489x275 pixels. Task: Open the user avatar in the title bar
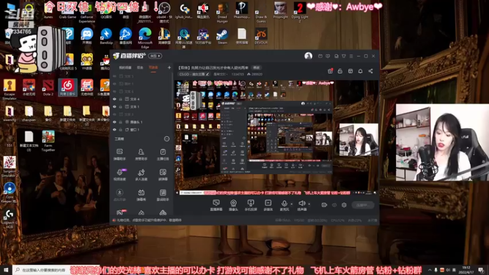(308, 56)
